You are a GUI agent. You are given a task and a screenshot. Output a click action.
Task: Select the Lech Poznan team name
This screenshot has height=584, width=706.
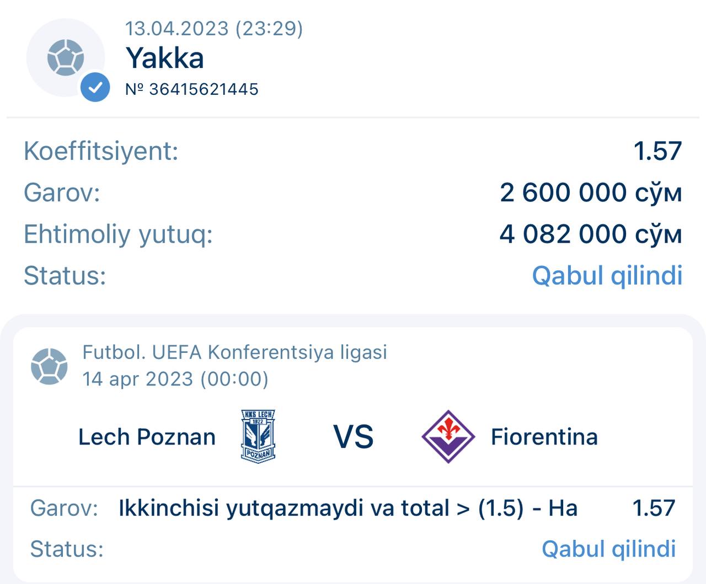[x=147, y=437]
